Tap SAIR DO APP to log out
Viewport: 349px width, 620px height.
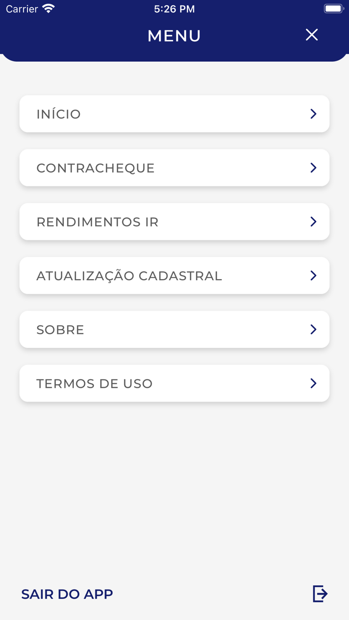(67, 594)
